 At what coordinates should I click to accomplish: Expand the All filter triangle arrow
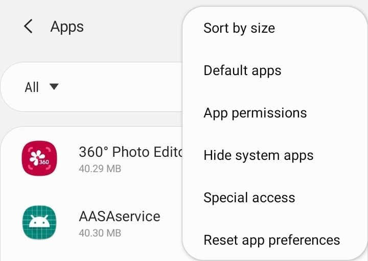(x=54, y=86)
